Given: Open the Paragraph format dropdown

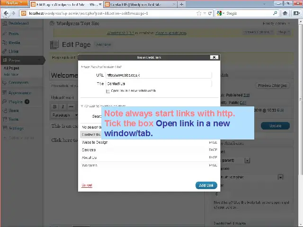Looking at the screenshot, I should [x=64, y=115].
